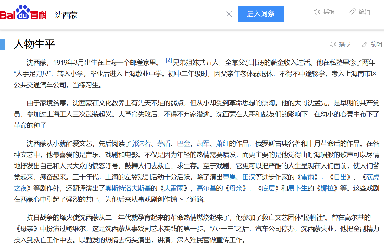The width and height of the screenshot is (384, 248).
Task: Open the 奥斯特洛夫斯基 link
Action: [128, 188]
